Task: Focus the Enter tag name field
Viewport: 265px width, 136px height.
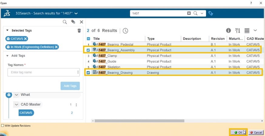Action: (x=42, y=72)
